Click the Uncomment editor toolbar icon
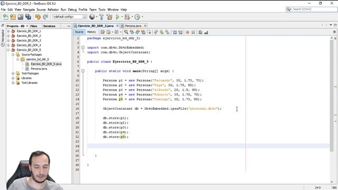Screen dimensions: 338x190 tap(206, 32)
